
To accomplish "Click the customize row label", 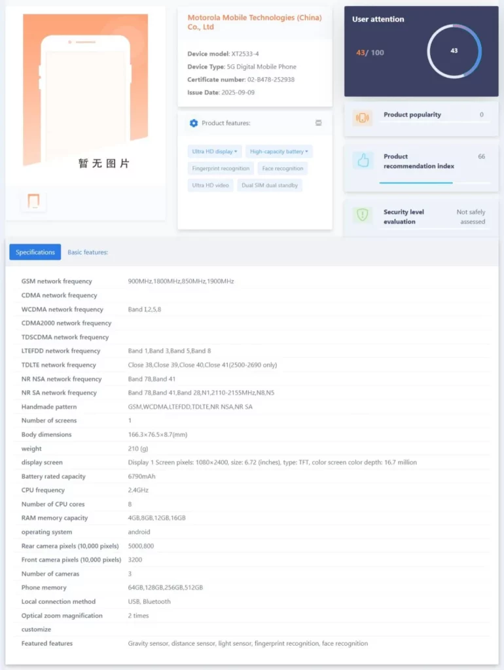I will click(x=37, y=629).
